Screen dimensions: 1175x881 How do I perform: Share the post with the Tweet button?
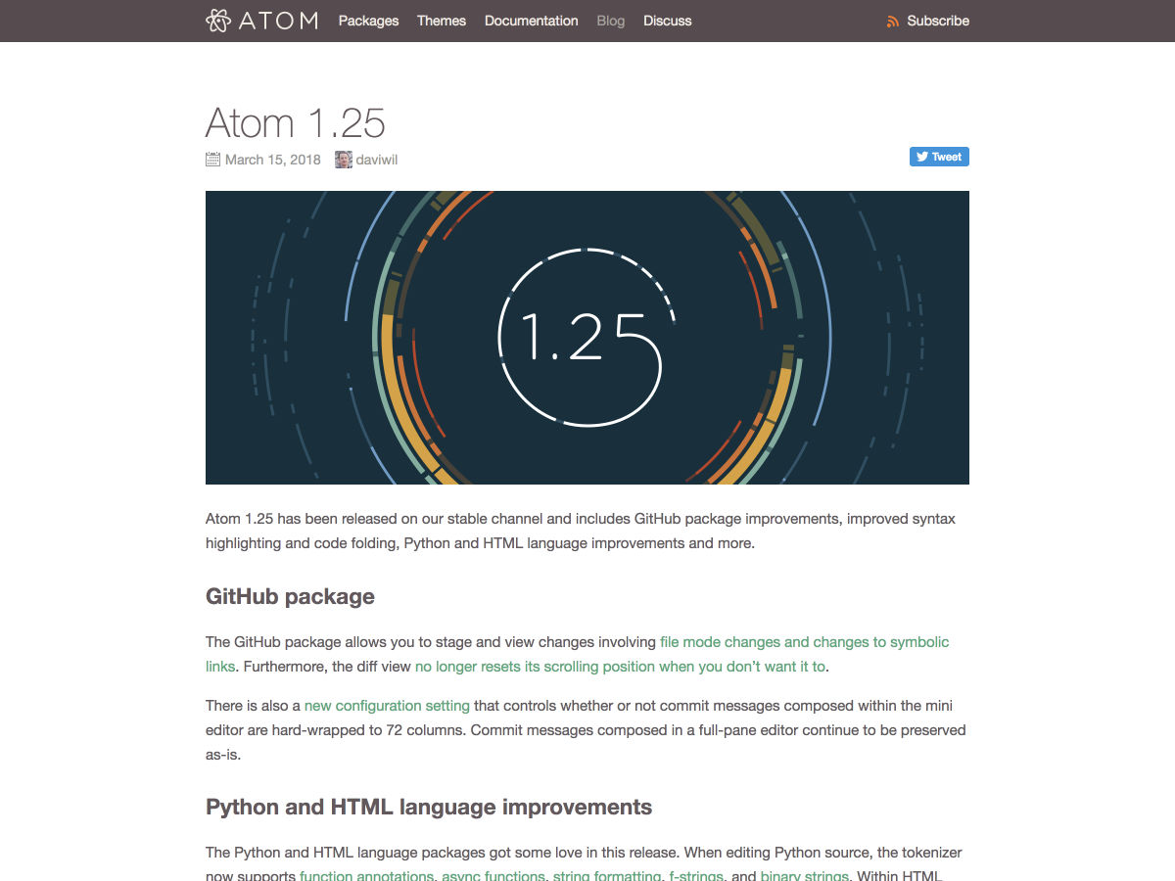coord(939,157)
